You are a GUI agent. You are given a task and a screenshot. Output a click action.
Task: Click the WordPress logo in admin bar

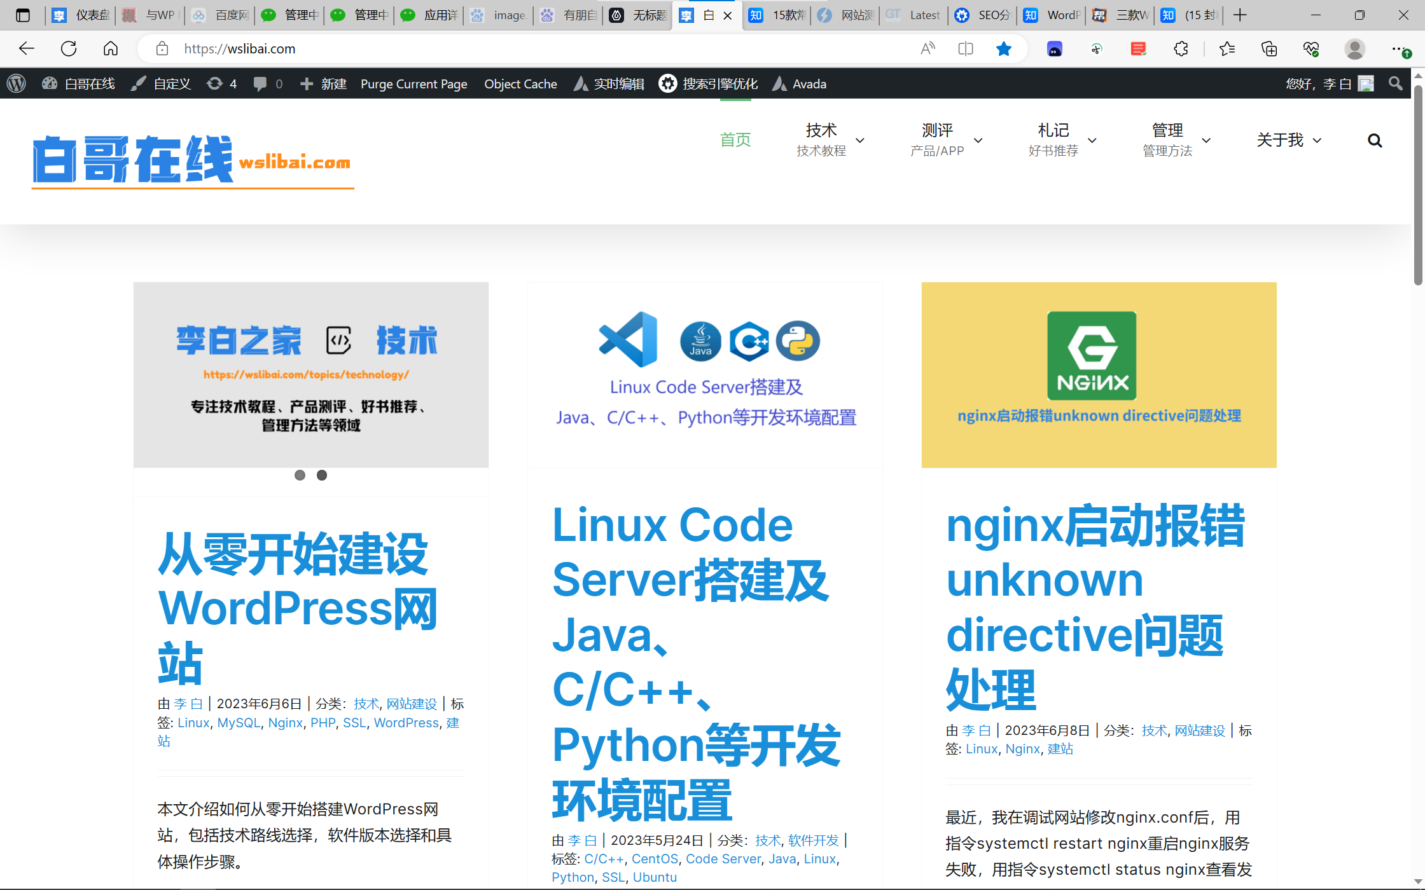tap(17, 84)
